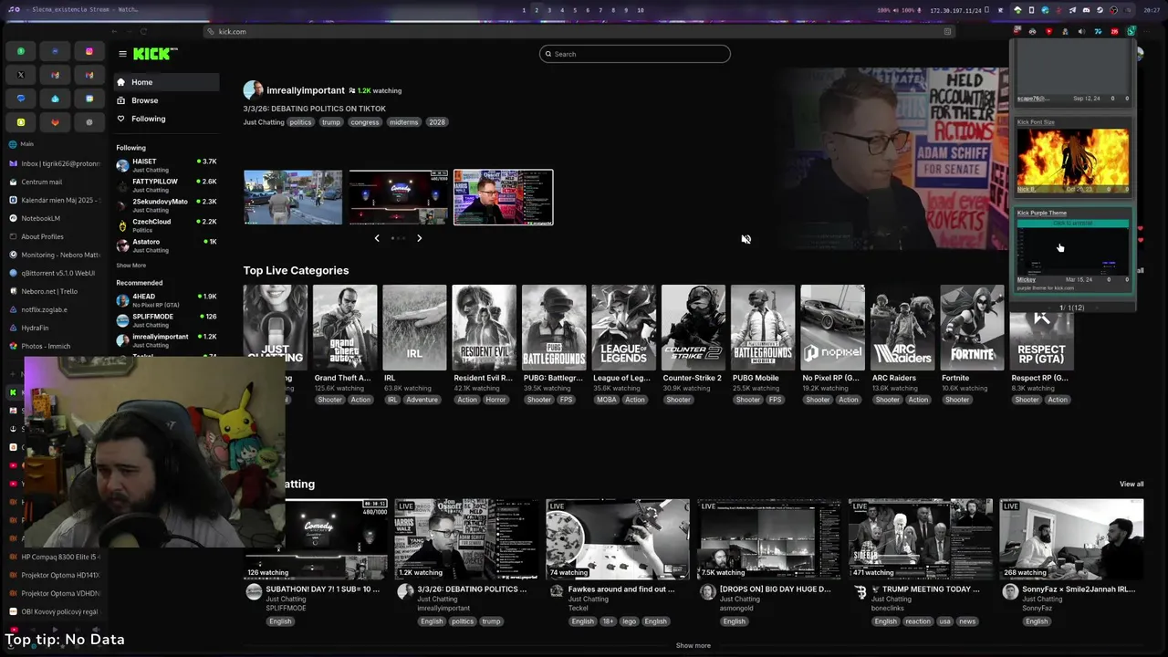Select the first featured carousel thumbnail
This screenshot has width=1168, height=657.
pyautogui.click(x=293, y=197)
